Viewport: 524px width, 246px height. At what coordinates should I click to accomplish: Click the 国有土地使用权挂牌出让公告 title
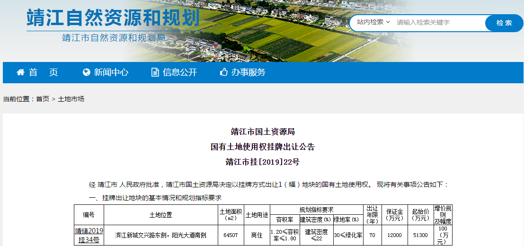point(263,147)
